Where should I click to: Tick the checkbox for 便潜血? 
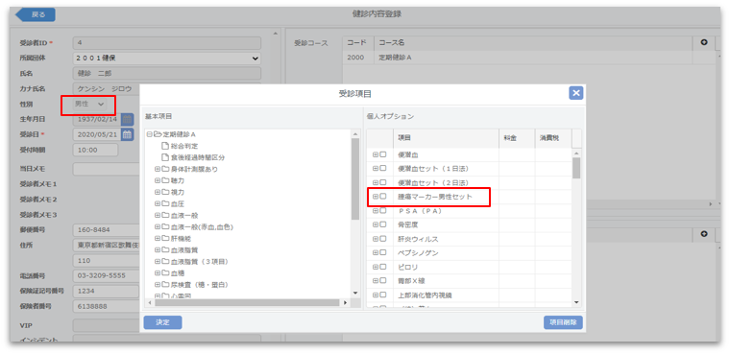(382, 154)
